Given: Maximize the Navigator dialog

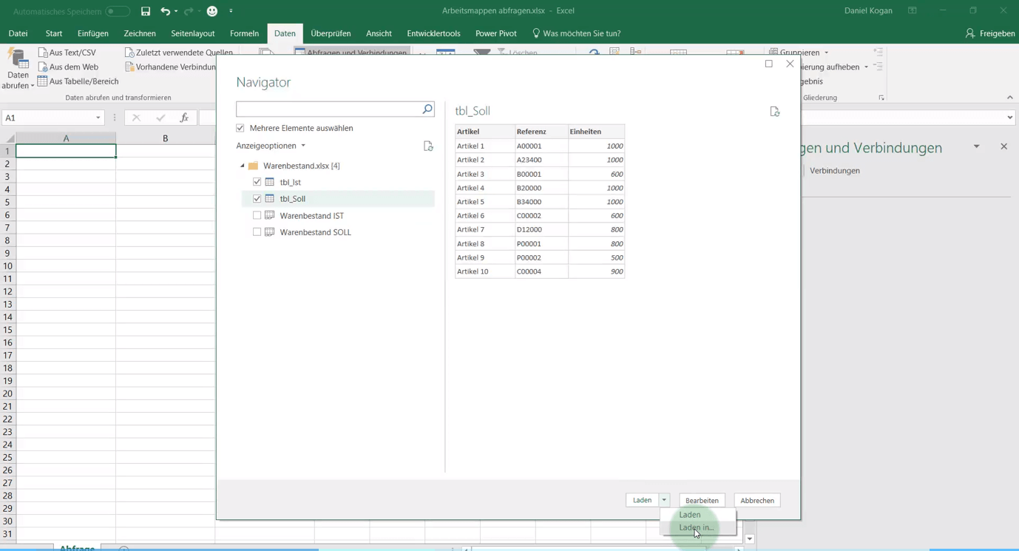Looking at the screenshot, I should (769, 64).
